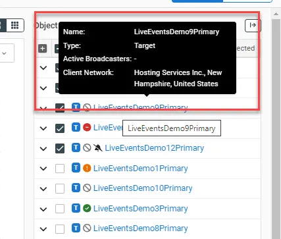Click the T icon of LiveEventsDemo1Primary
The height and width of the screenshot is (239, 281).
(76, 168)
